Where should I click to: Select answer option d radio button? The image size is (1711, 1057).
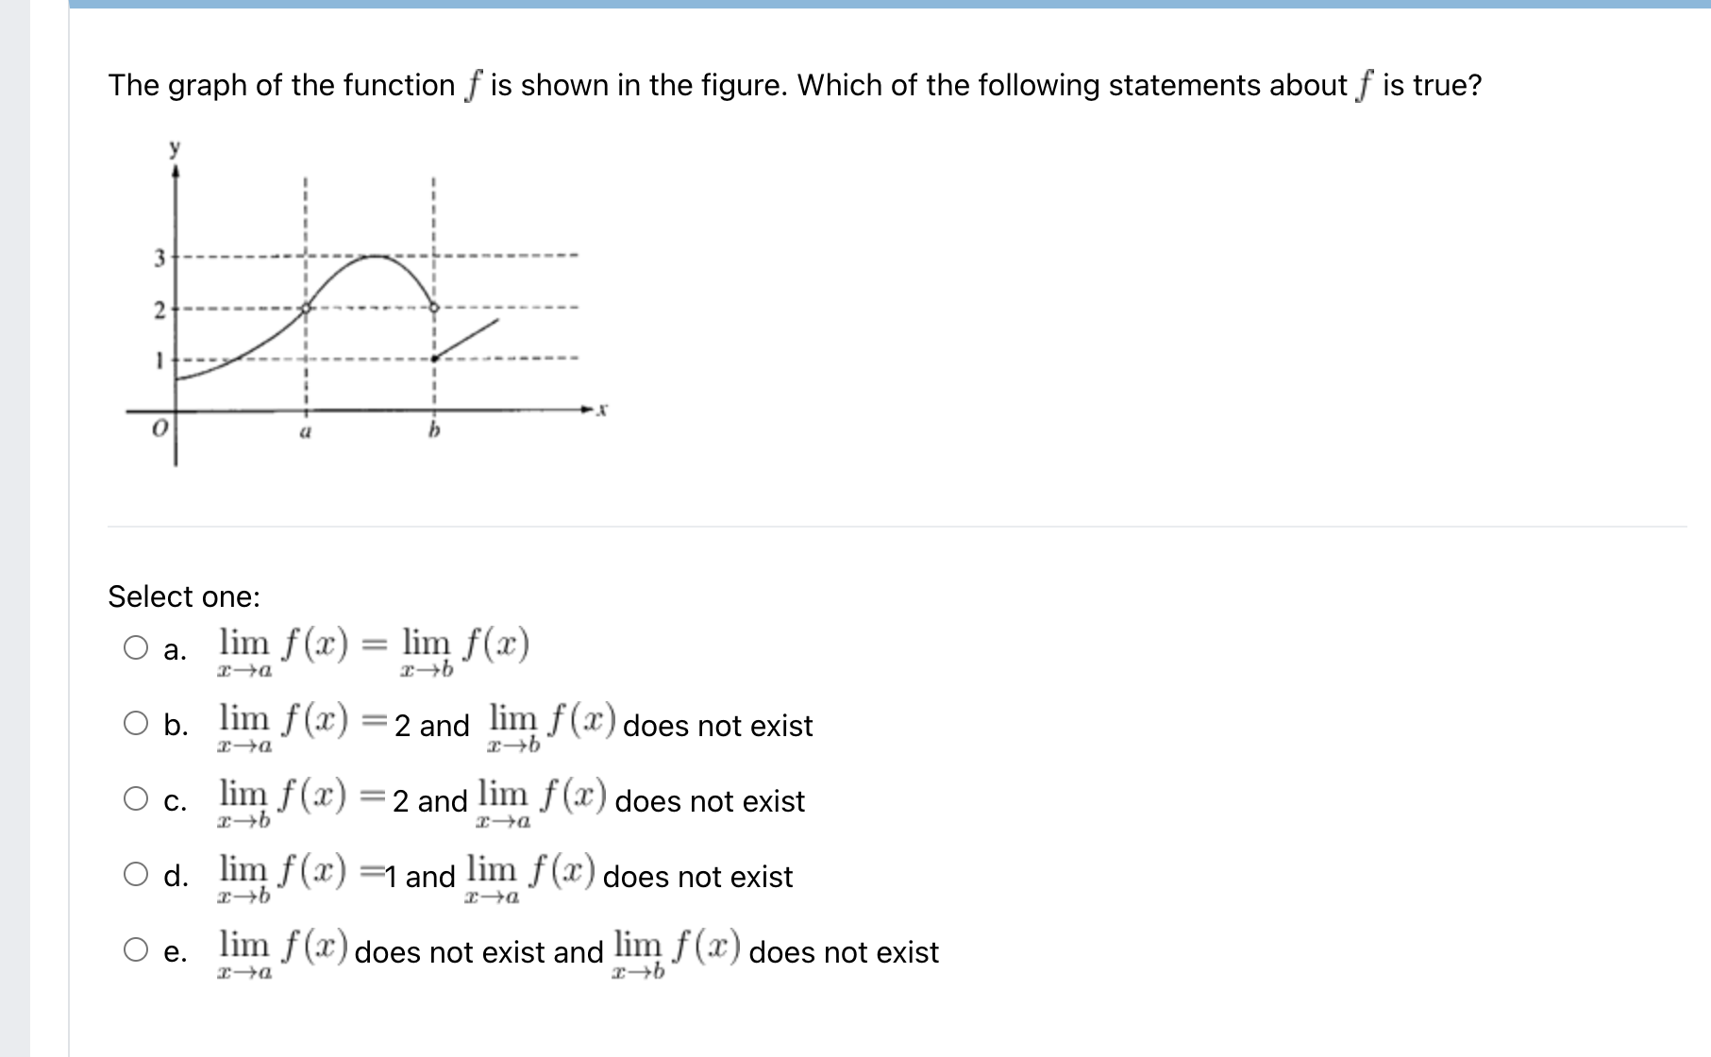[137, 874]
